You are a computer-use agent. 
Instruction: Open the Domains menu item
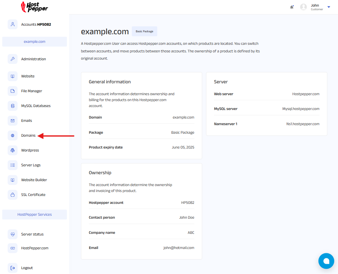[x=28, y=135]
